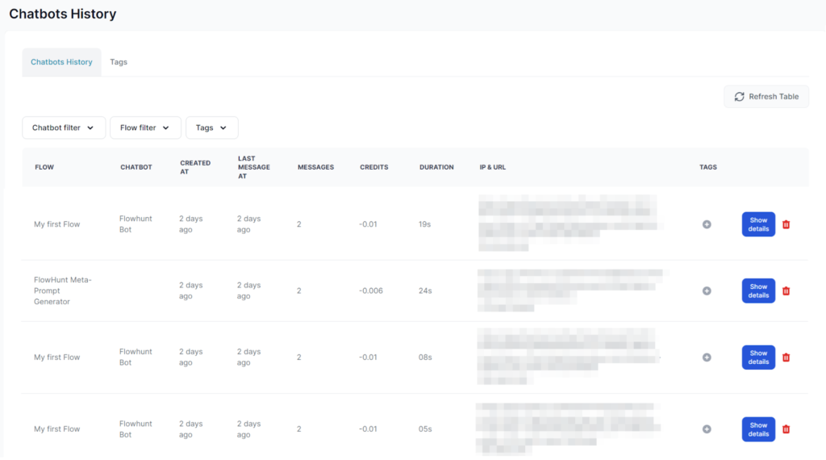Viewport: 826px width, 460px height.
Task: Expand the Flow filter dropdown
Action: (x=145, y=128)
